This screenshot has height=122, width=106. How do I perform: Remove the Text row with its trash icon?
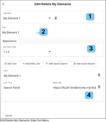[99, 75]
